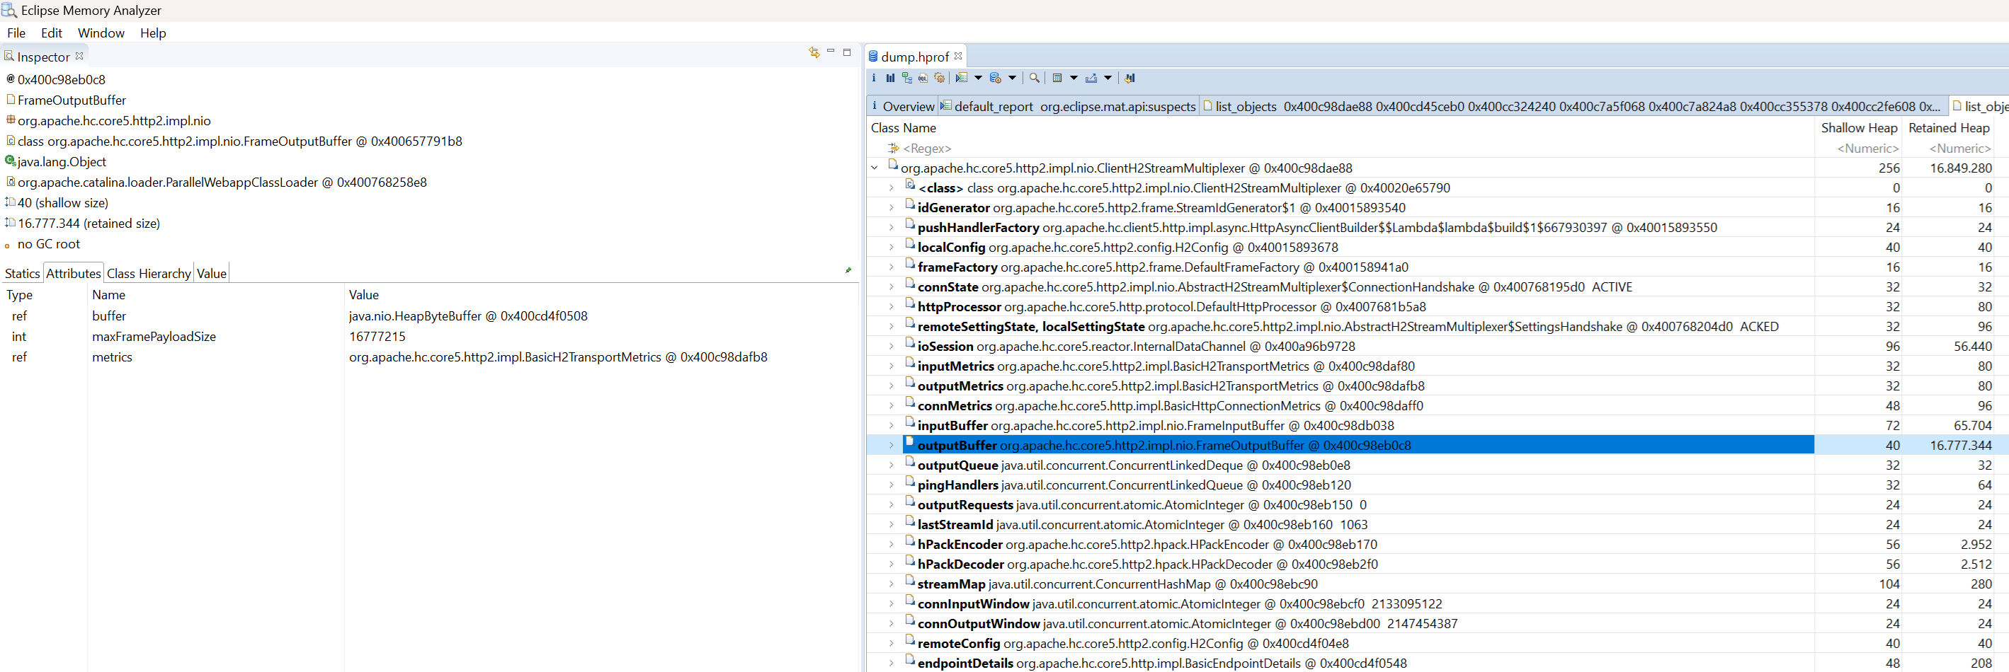Sort by the Shallow Heap column header
This screenshot has width=2009, height=672.
point(1858,128)
